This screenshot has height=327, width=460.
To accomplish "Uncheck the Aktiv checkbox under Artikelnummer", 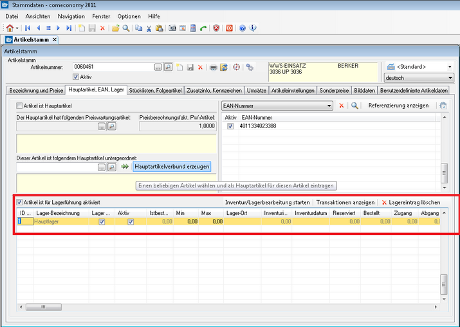I will click(76, 77).
